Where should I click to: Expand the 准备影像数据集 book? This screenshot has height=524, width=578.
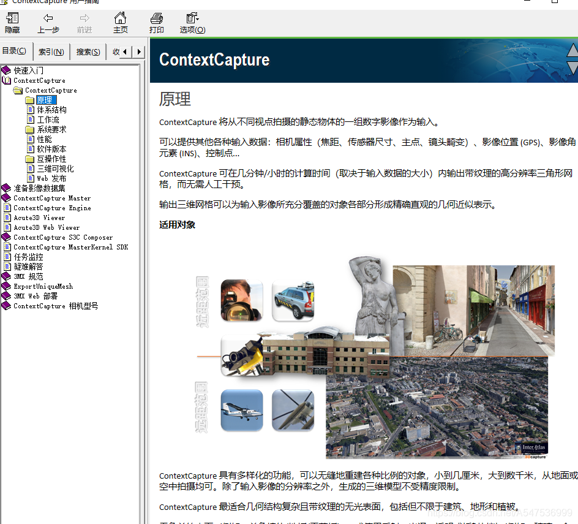6,188
